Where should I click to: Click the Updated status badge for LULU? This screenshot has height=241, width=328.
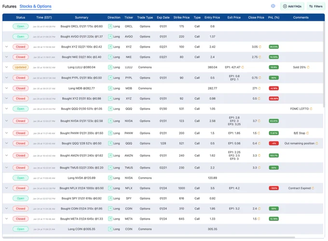coord(20,67)
